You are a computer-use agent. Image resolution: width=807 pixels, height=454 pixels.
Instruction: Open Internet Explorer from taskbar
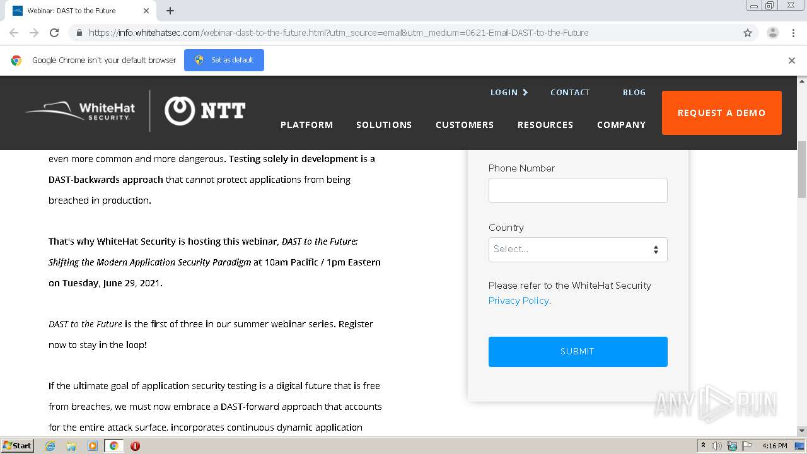tap(50, 446)
